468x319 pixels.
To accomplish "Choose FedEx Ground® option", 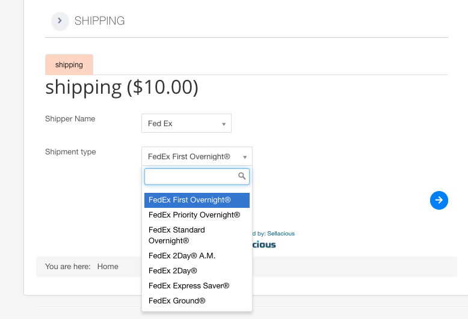I will point(197,300).
